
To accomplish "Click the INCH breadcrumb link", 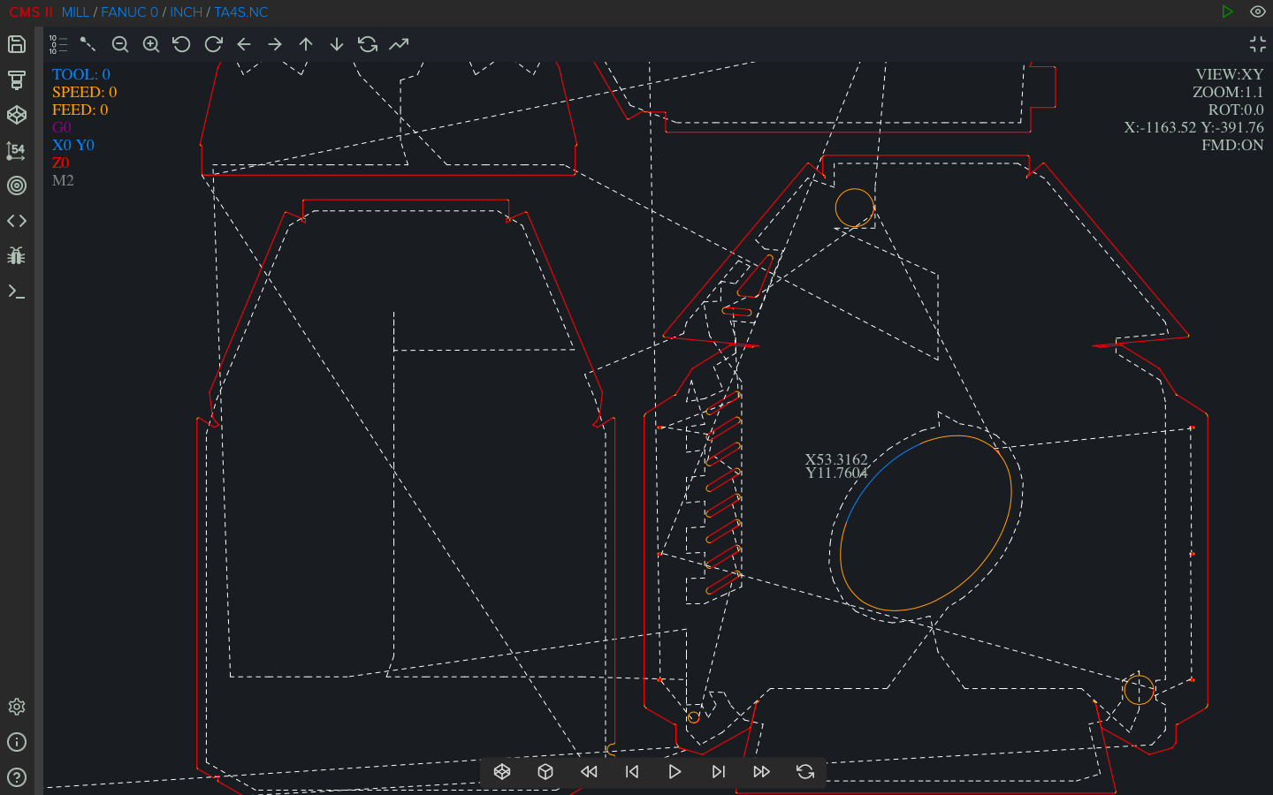I will (186, 12).
